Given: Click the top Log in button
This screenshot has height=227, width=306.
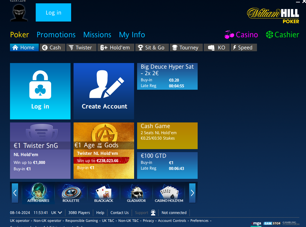Looking at the screenshot, I should [53, 12].
